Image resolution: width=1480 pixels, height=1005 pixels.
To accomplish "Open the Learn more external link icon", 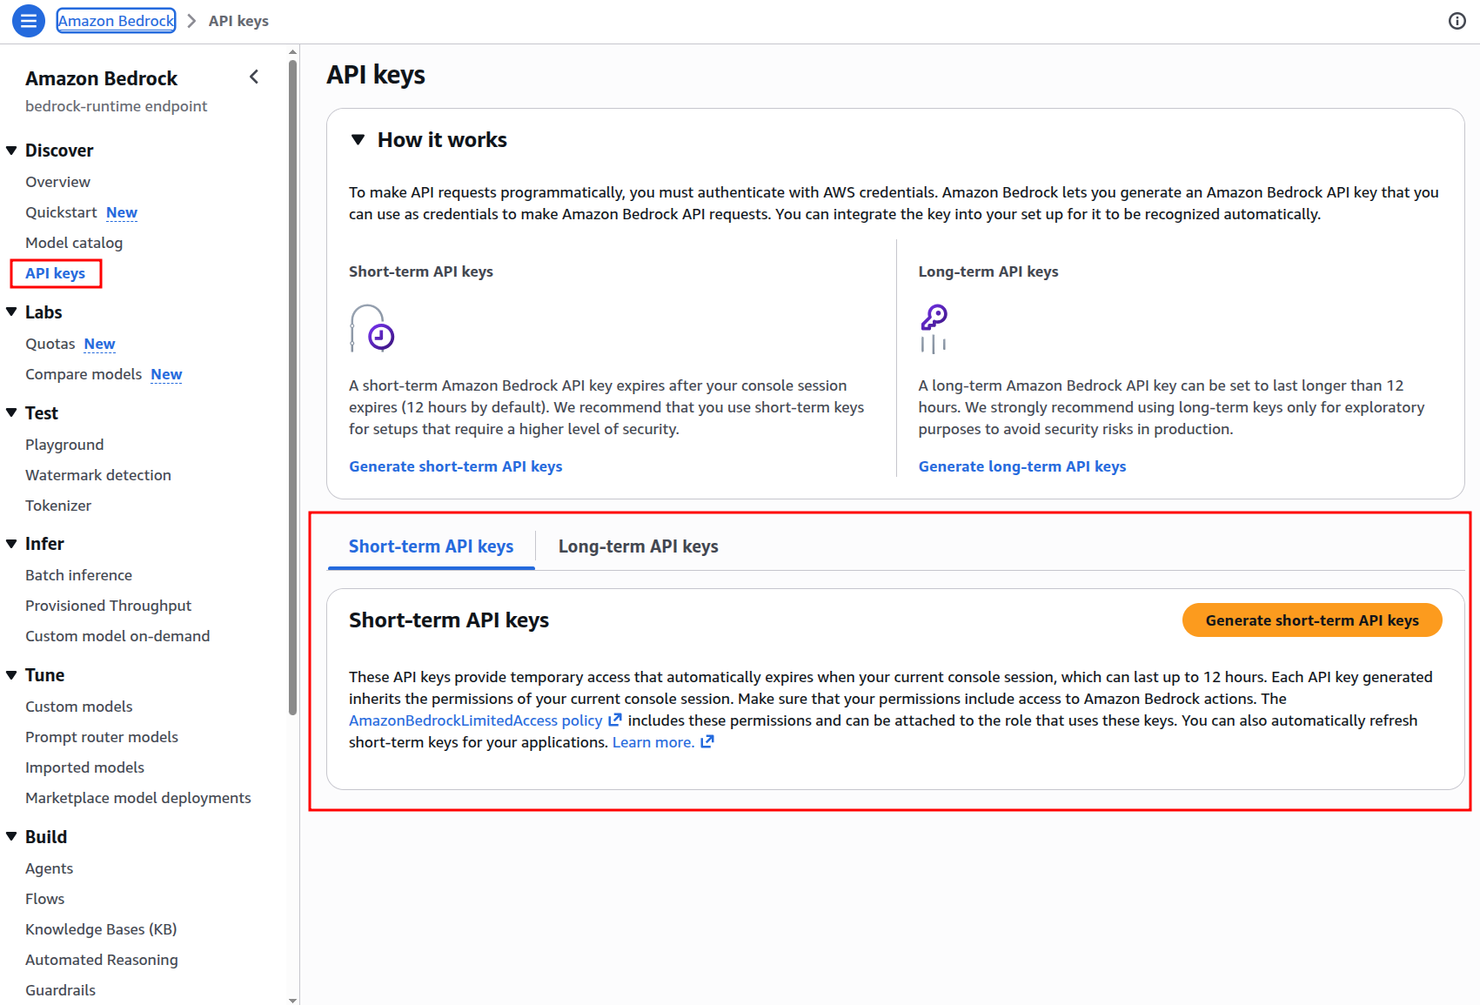I will [707, 741].
